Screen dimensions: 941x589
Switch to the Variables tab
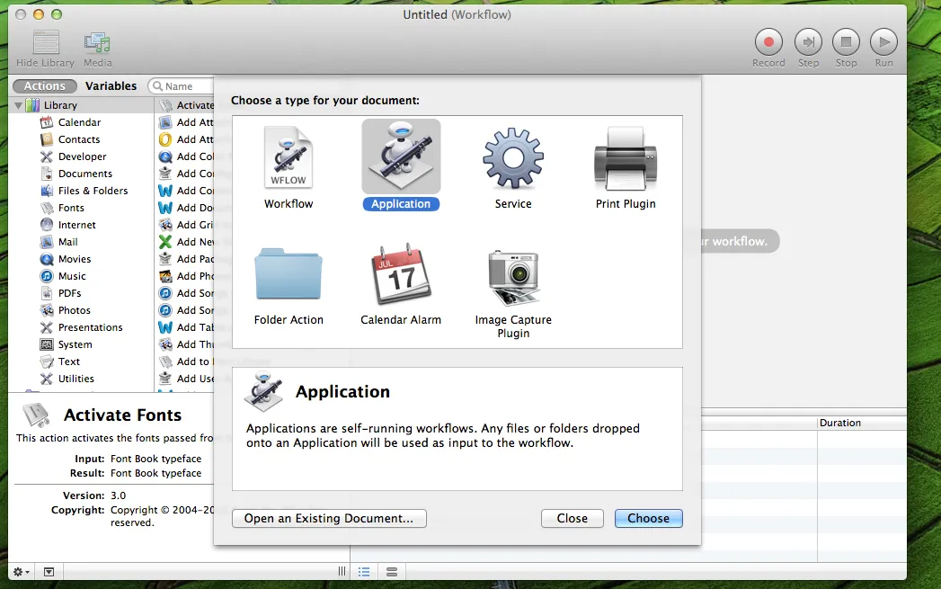pos(111,85)
